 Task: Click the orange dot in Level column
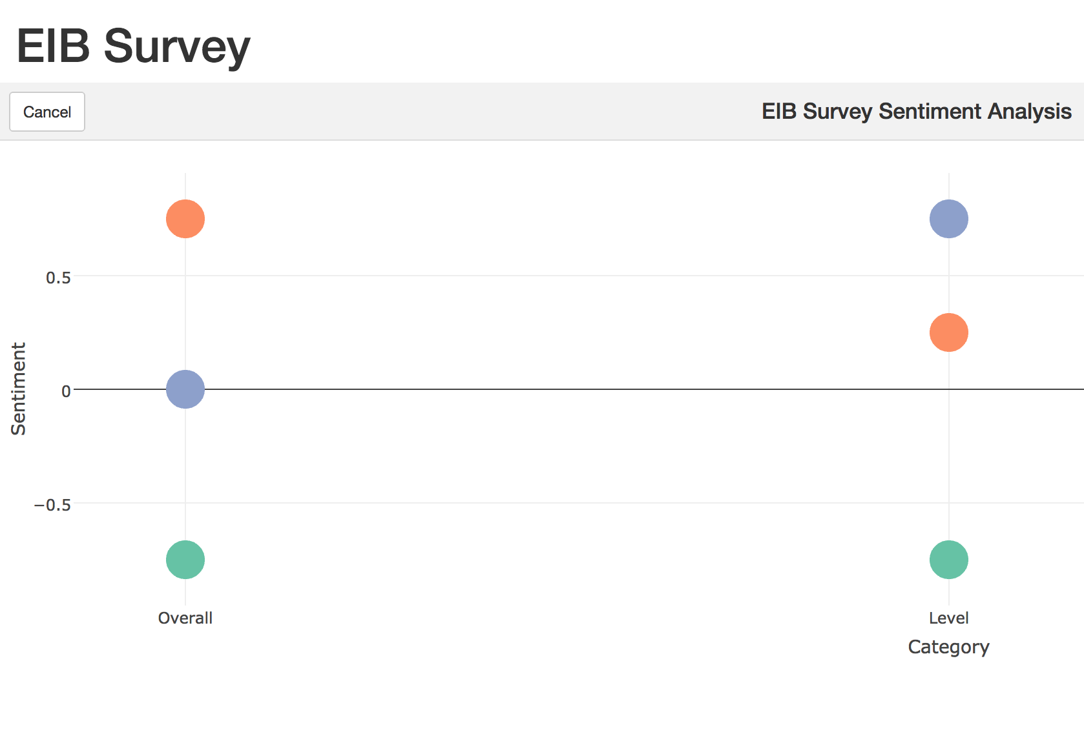949,332
